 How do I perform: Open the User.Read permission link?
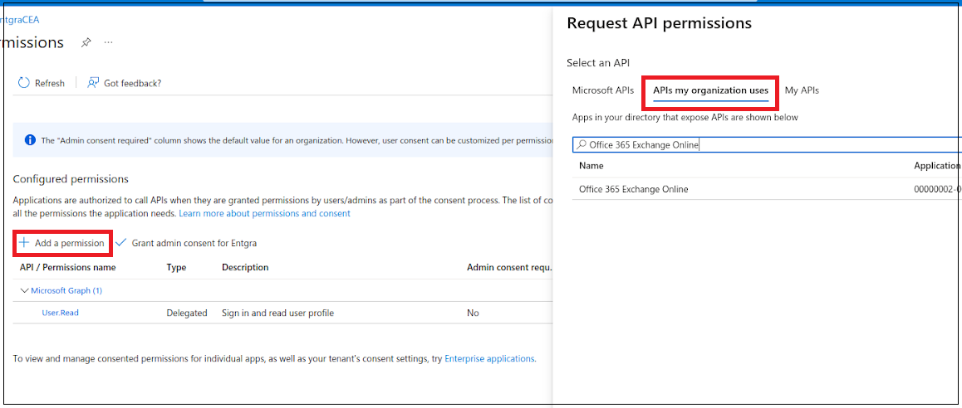60,313
